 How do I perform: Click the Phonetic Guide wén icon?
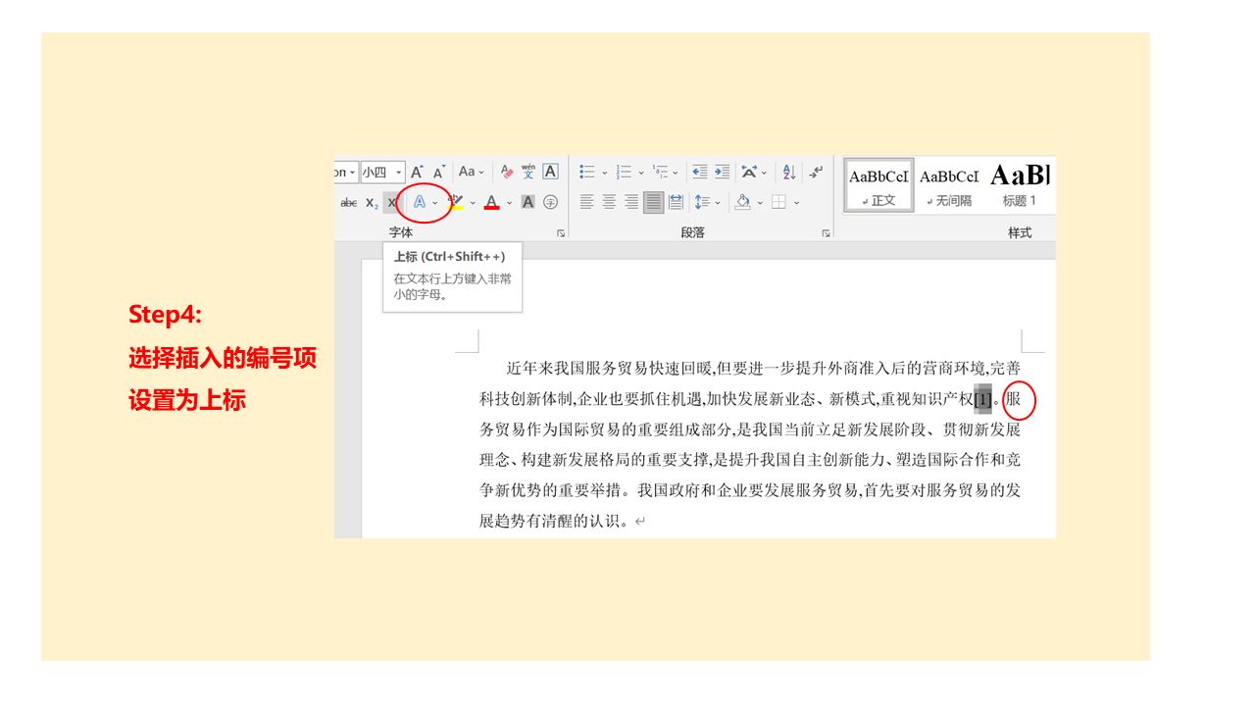click(x=528, y=172)
